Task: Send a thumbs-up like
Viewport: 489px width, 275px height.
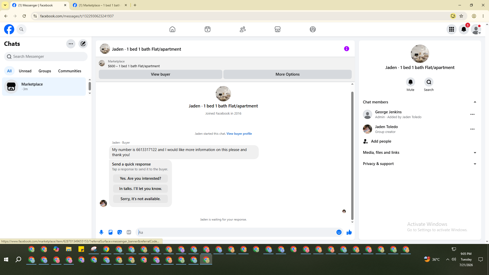Action: (349, 232)
